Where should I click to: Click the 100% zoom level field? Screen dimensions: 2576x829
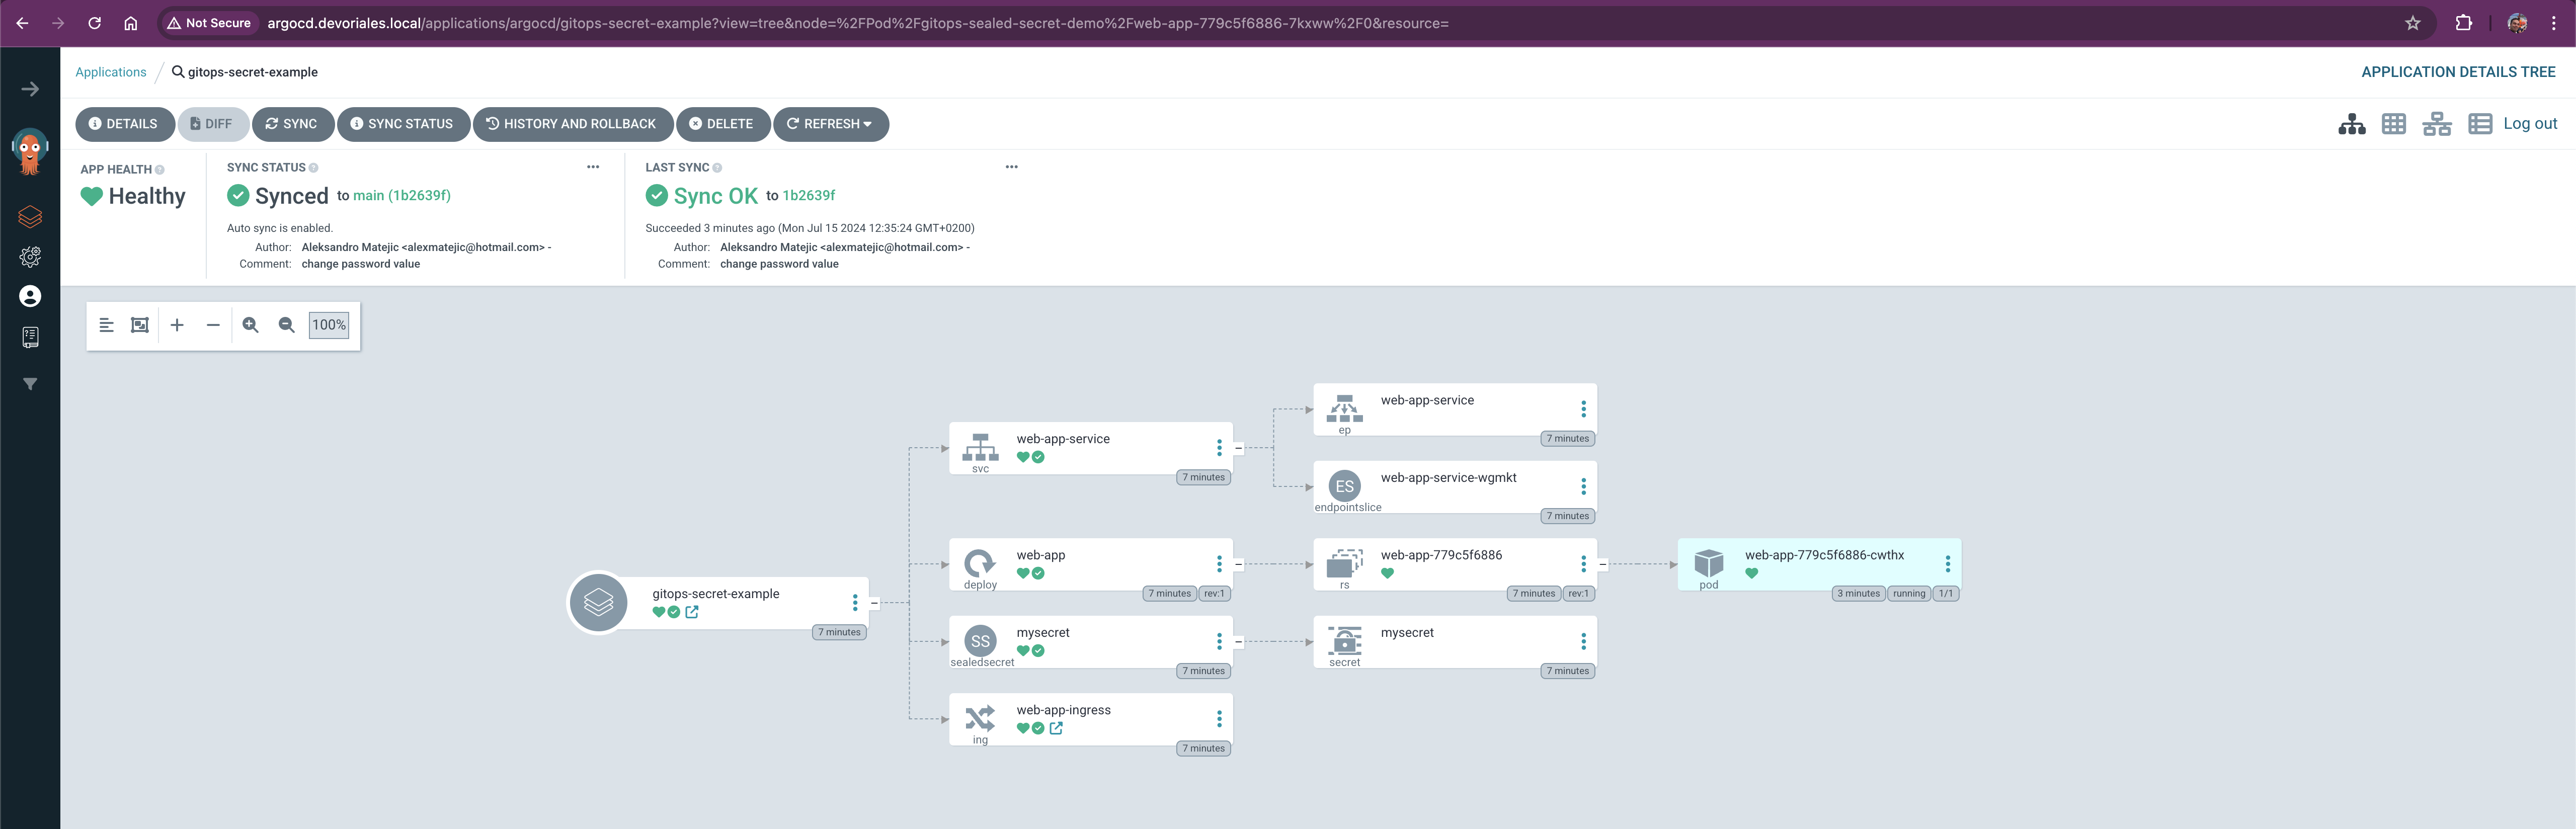(x=328, y=325)
